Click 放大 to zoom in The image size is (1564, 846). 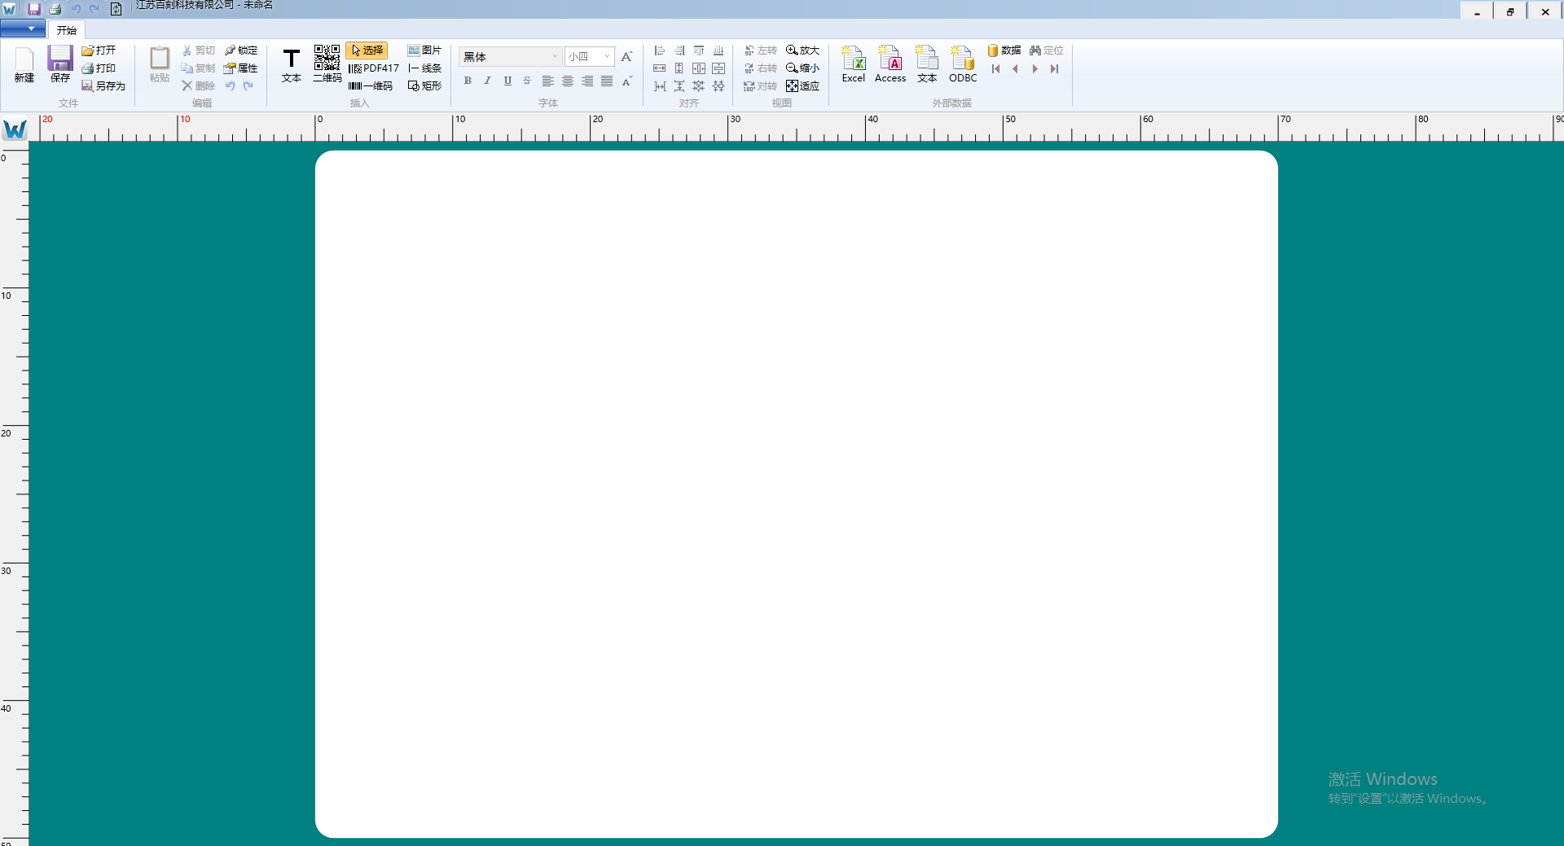tap(802, 50)
